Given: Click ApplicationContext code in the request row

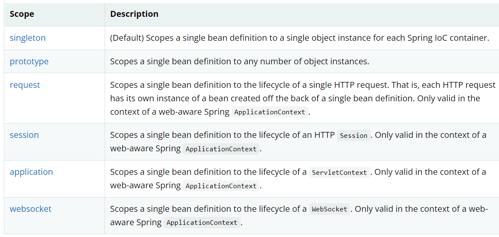Looking at the screenshot, I should tap(270, 112).
